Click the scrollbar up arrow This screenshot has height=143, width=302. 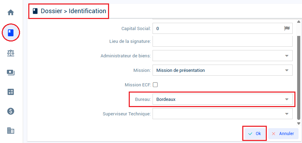(299, 21)
